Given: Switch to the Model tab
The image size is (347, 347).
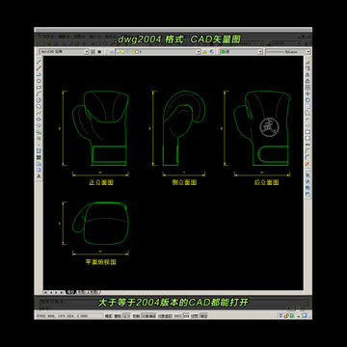Looking at the screenshot, I should click(x=70, y=292).
